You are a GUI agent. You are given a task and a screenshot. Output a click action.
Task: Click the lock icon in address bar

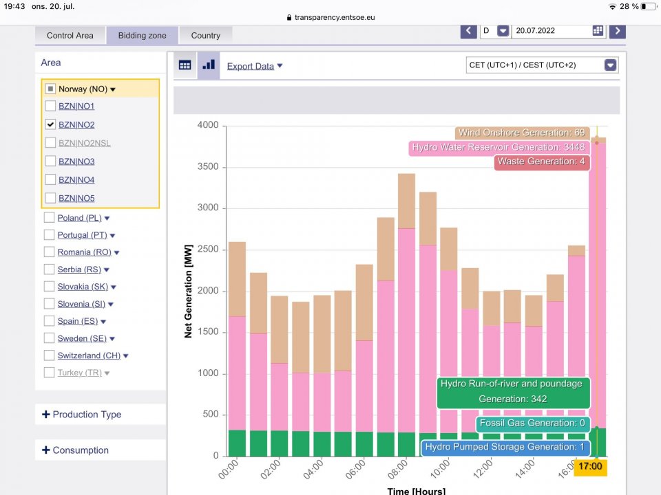288,18
